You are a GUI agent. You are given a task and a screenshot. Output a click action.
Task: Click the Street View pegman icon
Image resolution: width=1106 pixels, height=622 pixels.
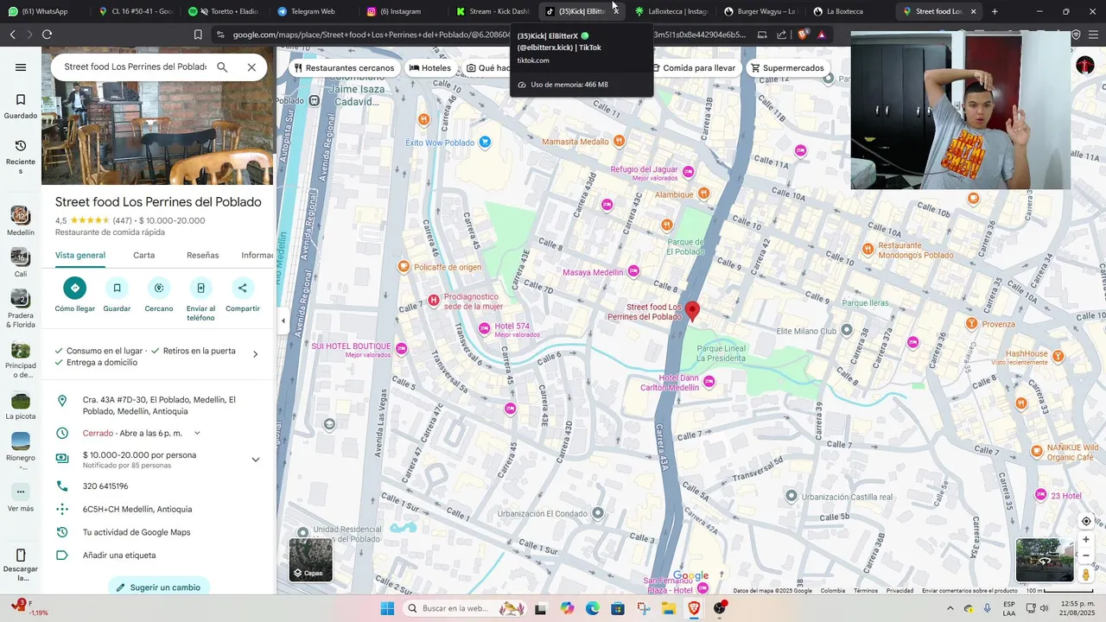1086,574
